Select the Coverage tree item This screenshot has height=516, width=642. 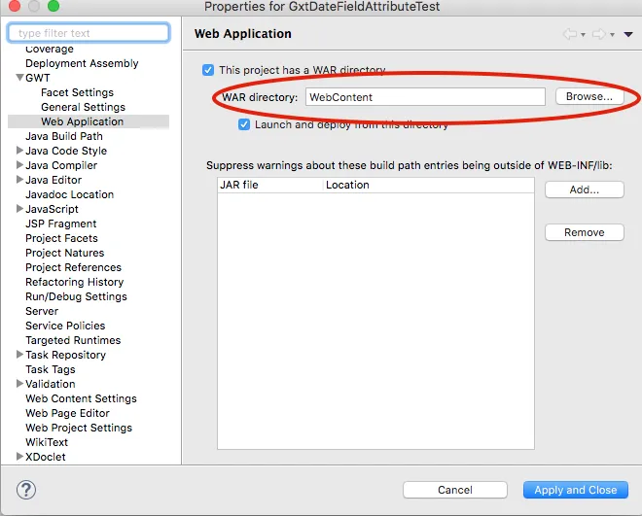[50, 49]
